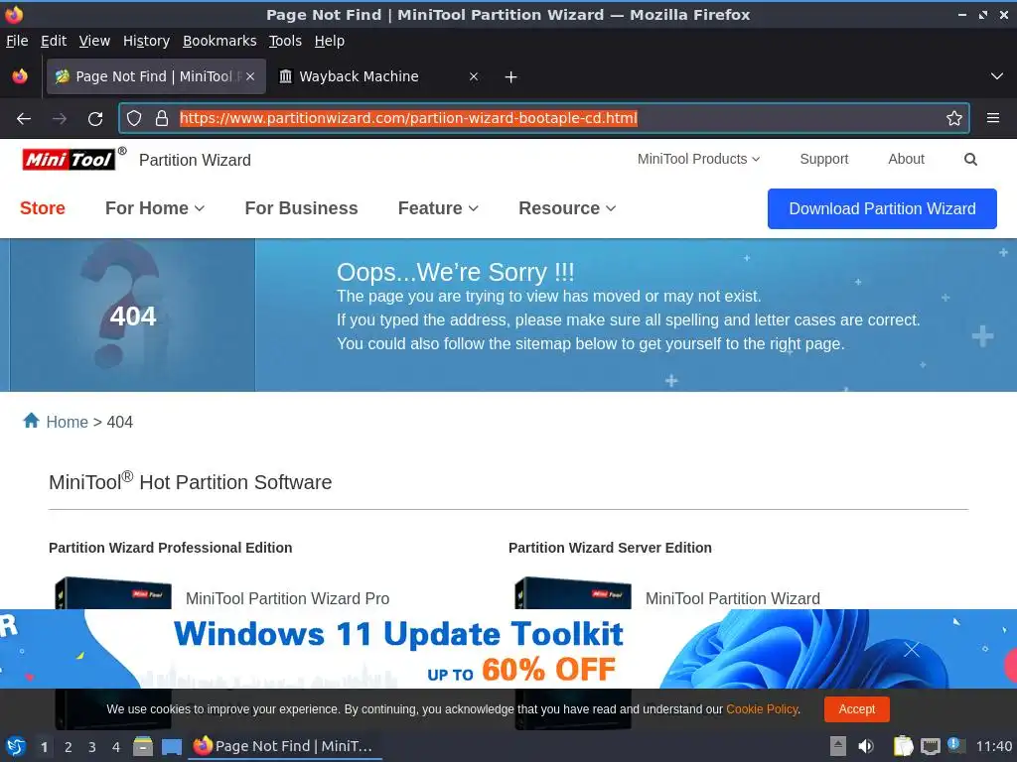Open the File menu
This screenshot has width=1017, height=762.
pos(17,41)
